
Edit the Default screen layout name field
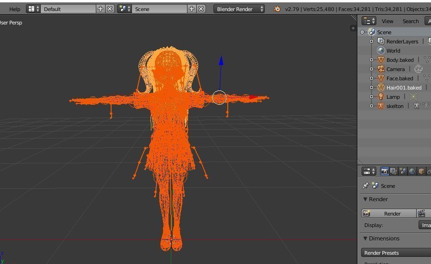[x=68, y=9]
